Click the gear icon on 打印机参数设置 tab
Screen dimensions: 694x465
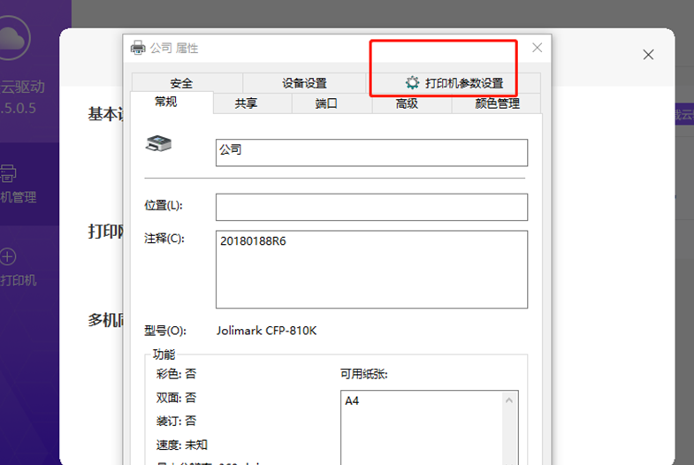click(412, 83)
